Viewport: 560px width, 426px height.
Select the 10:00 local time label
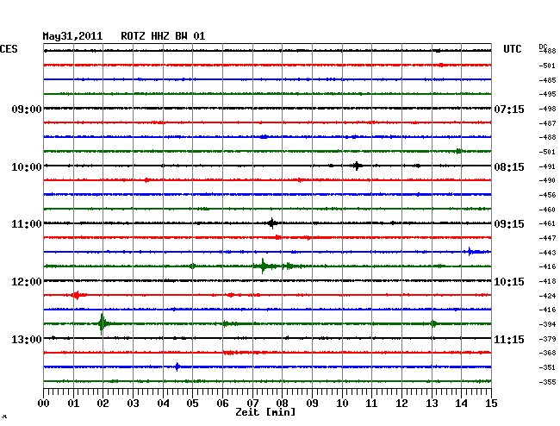[x=27, y=167]
